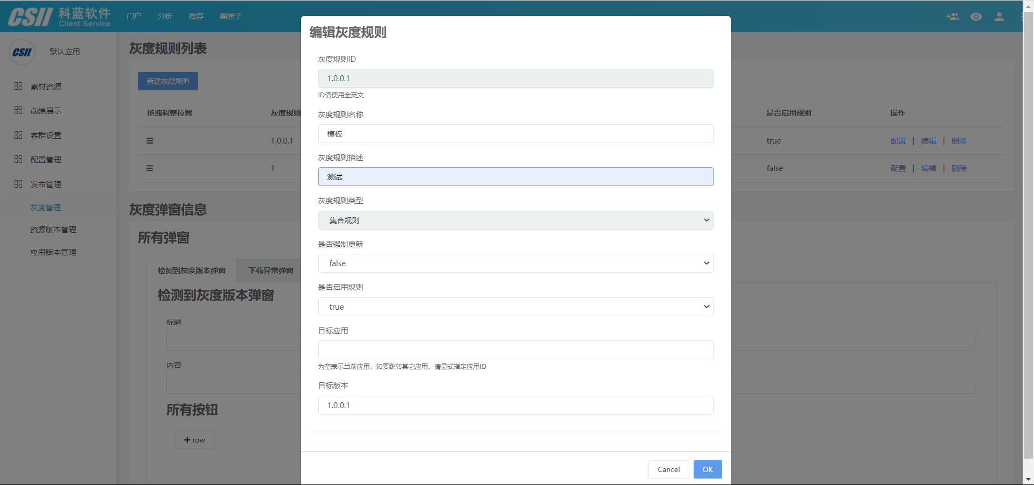This screenshot has width=1034, height=485.
Task: Click the 是否启用规则 column header
Action: tap(789, 113)
